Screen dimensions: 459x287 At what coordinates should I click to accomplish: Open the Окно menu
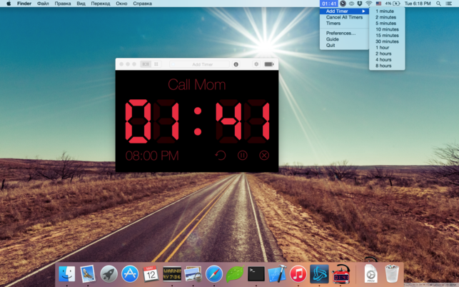[x=121, y=4]
